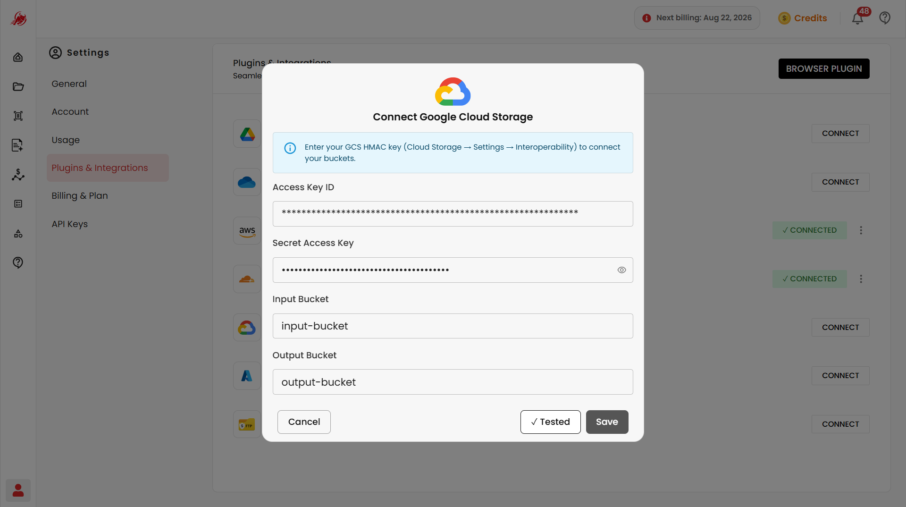Click the SFTP integration icon
This screenshot has height=507, width=906.
tap(247, 424)
